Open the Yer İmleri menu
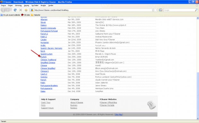Image resolution: width=199 pixels, height=123 pixels. 35,5
